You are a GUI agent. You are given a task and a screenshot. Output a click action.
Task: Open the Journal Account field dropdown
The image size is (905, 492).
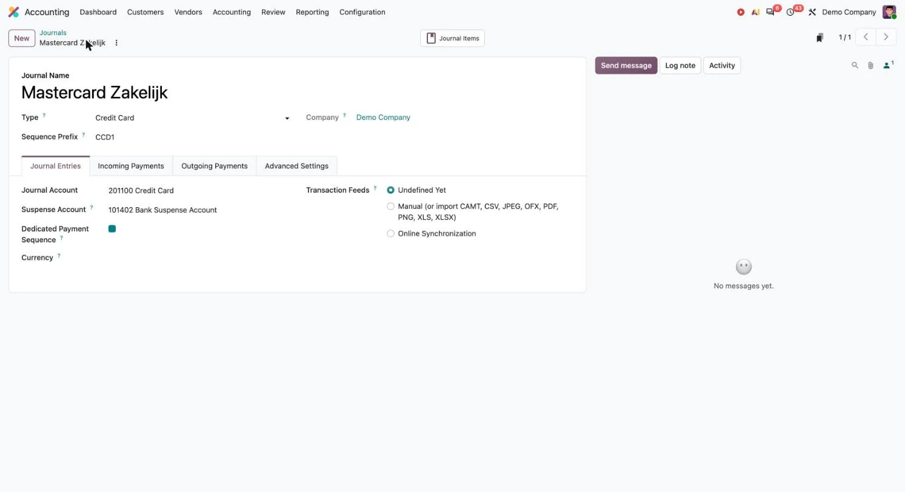[199, 191]
